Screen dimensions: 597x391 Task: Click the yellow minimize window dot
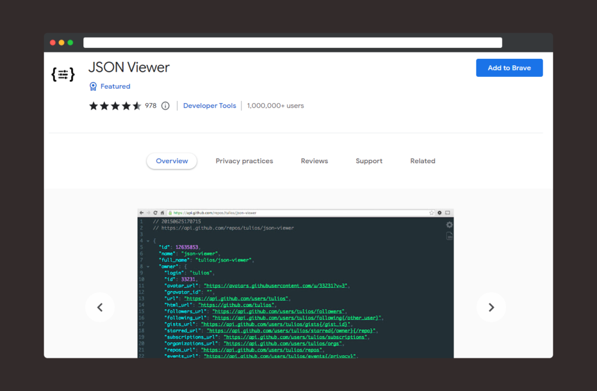(x=62, y=43)
